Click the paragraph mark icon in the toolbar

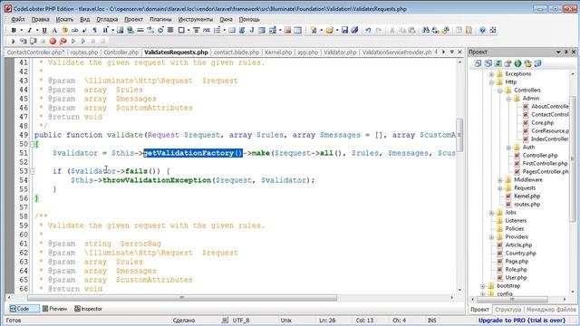pos(94,30)
